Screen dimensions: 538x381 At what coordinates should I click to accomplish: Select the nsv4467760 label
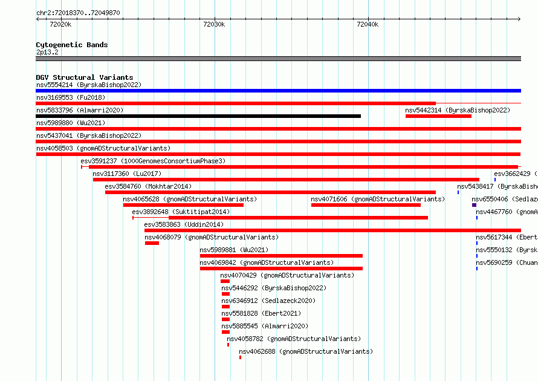[507, 212]
